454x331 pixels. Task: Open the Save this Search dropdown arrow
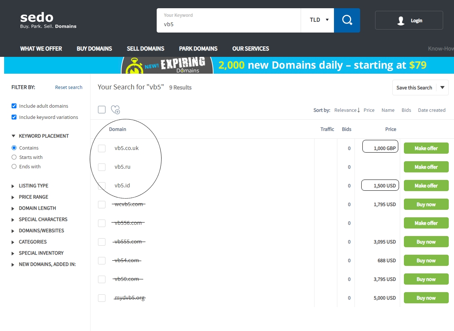[442, 88]
